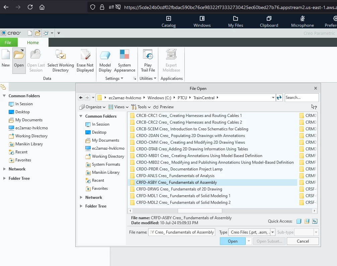Click the Cancel button
The height and width of the screenshot is (266, 337).
coord(303,241)
